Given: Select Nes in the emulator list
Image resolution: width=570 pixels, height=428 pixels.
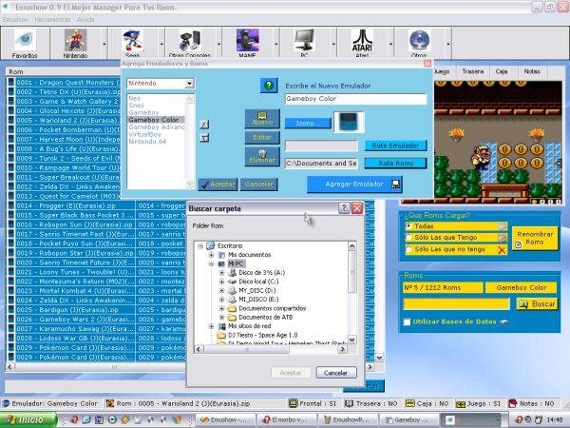Looking at the screenshot, I should pos(134,98).
